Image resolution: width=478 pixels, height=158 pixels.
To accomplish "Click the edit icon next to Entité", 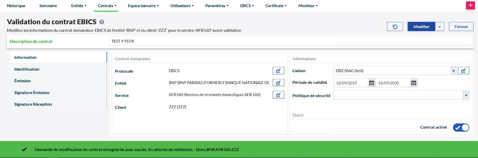I will point(278,83).
